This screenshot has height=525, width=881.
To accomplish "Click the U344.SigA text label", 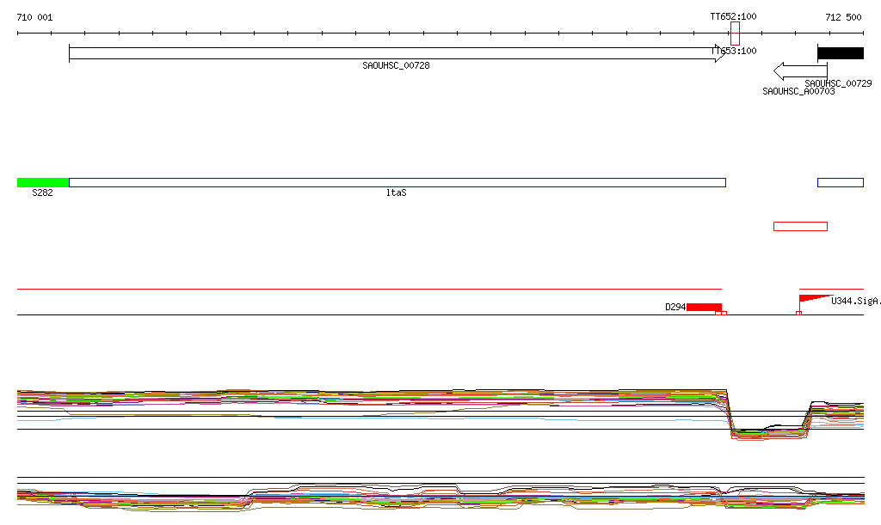I will coord(855,301).
